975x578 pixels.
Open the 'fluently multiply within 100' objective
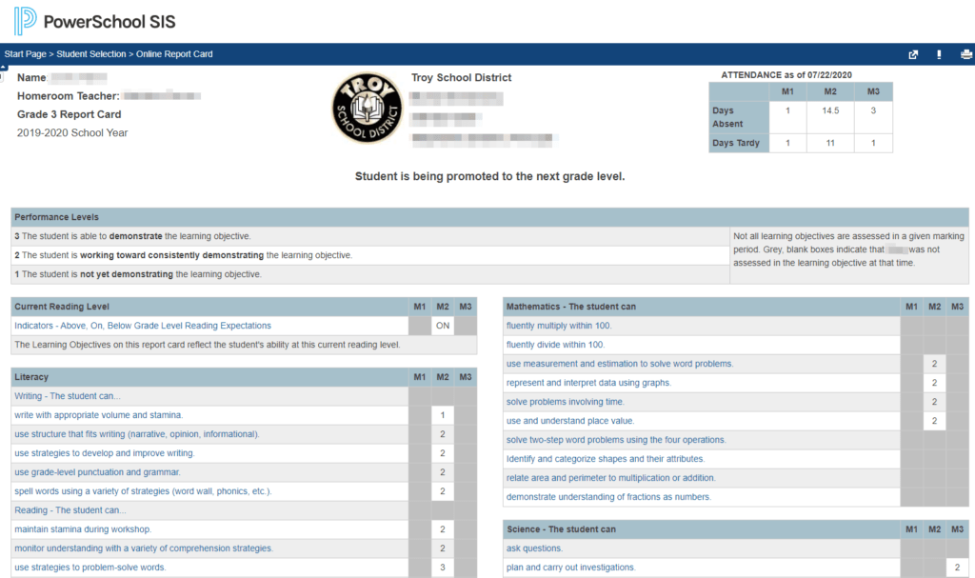coord(559,325)
